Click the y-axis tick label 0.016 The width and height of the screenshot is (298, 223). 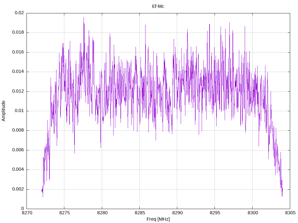[18, 52]
